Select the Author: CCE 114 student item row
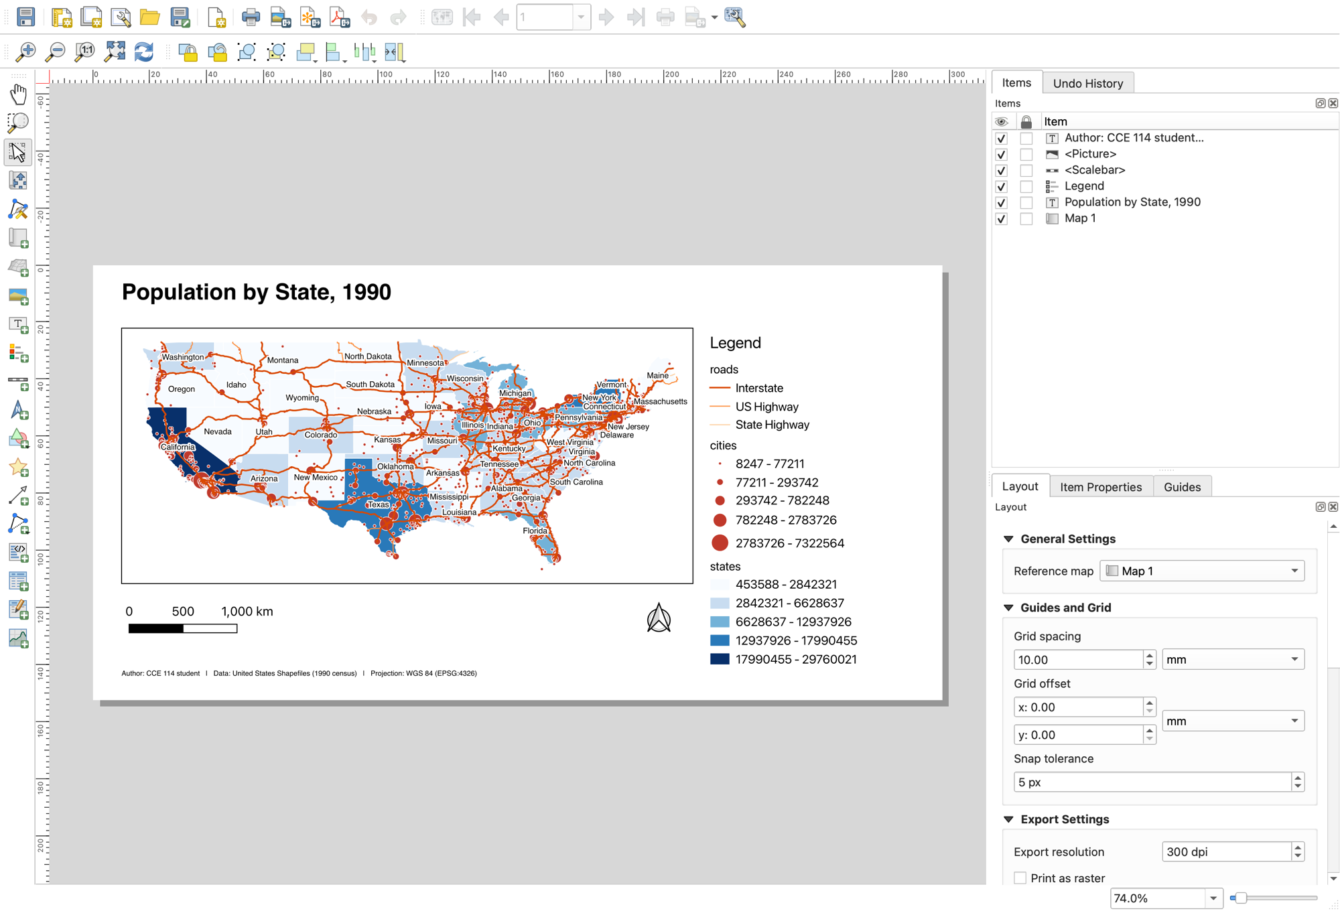The image size is (1340, 911). click(1134, 138)
